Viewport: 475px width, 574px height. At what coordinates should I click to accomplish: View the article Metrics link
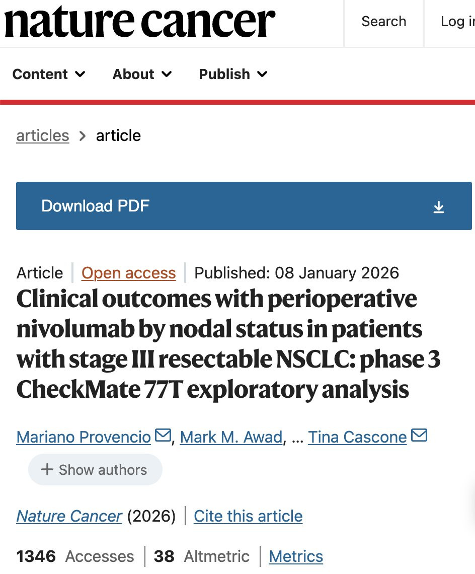[296, 556]
